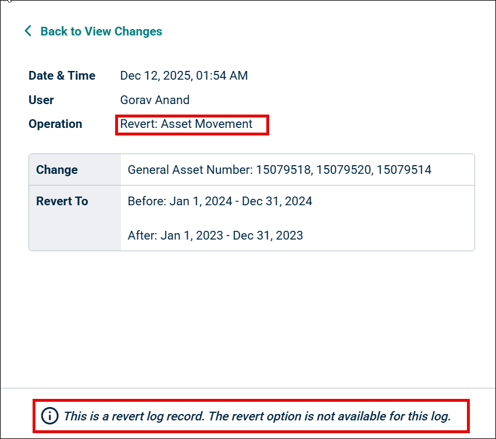Select asset number 15079520
The image size is (496, 439).
coord(344,170)
